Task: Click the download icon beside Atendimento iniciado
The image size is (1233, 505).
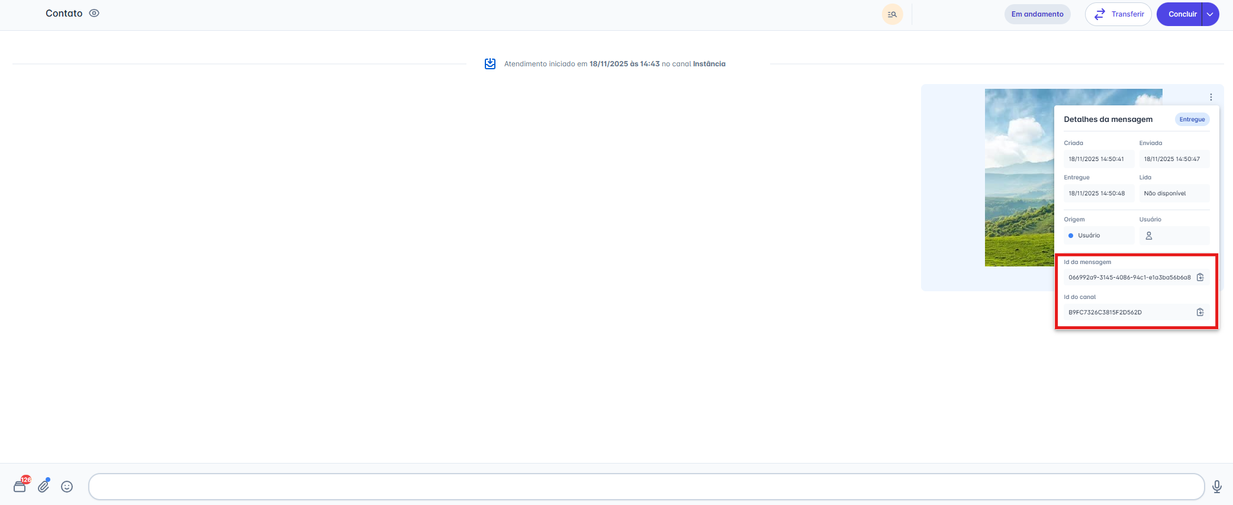Action: click(x=490, y=64)
